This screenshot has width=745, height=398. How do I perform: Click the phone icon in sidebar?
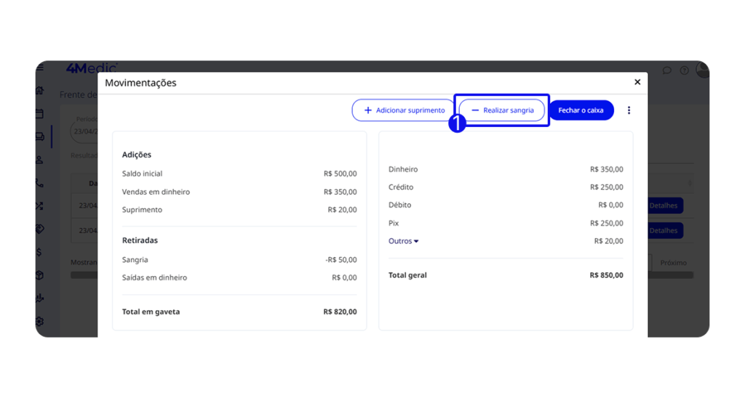39,183
